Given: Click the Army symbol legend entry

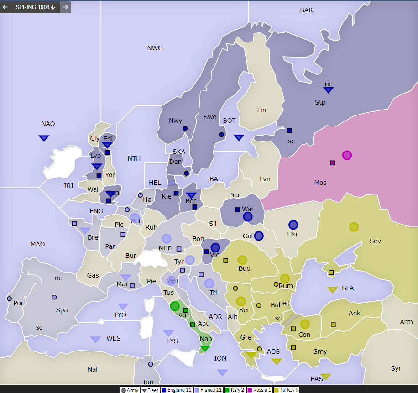Looking at the screenshot, I should pyautogui.click(x=130, y=390).
